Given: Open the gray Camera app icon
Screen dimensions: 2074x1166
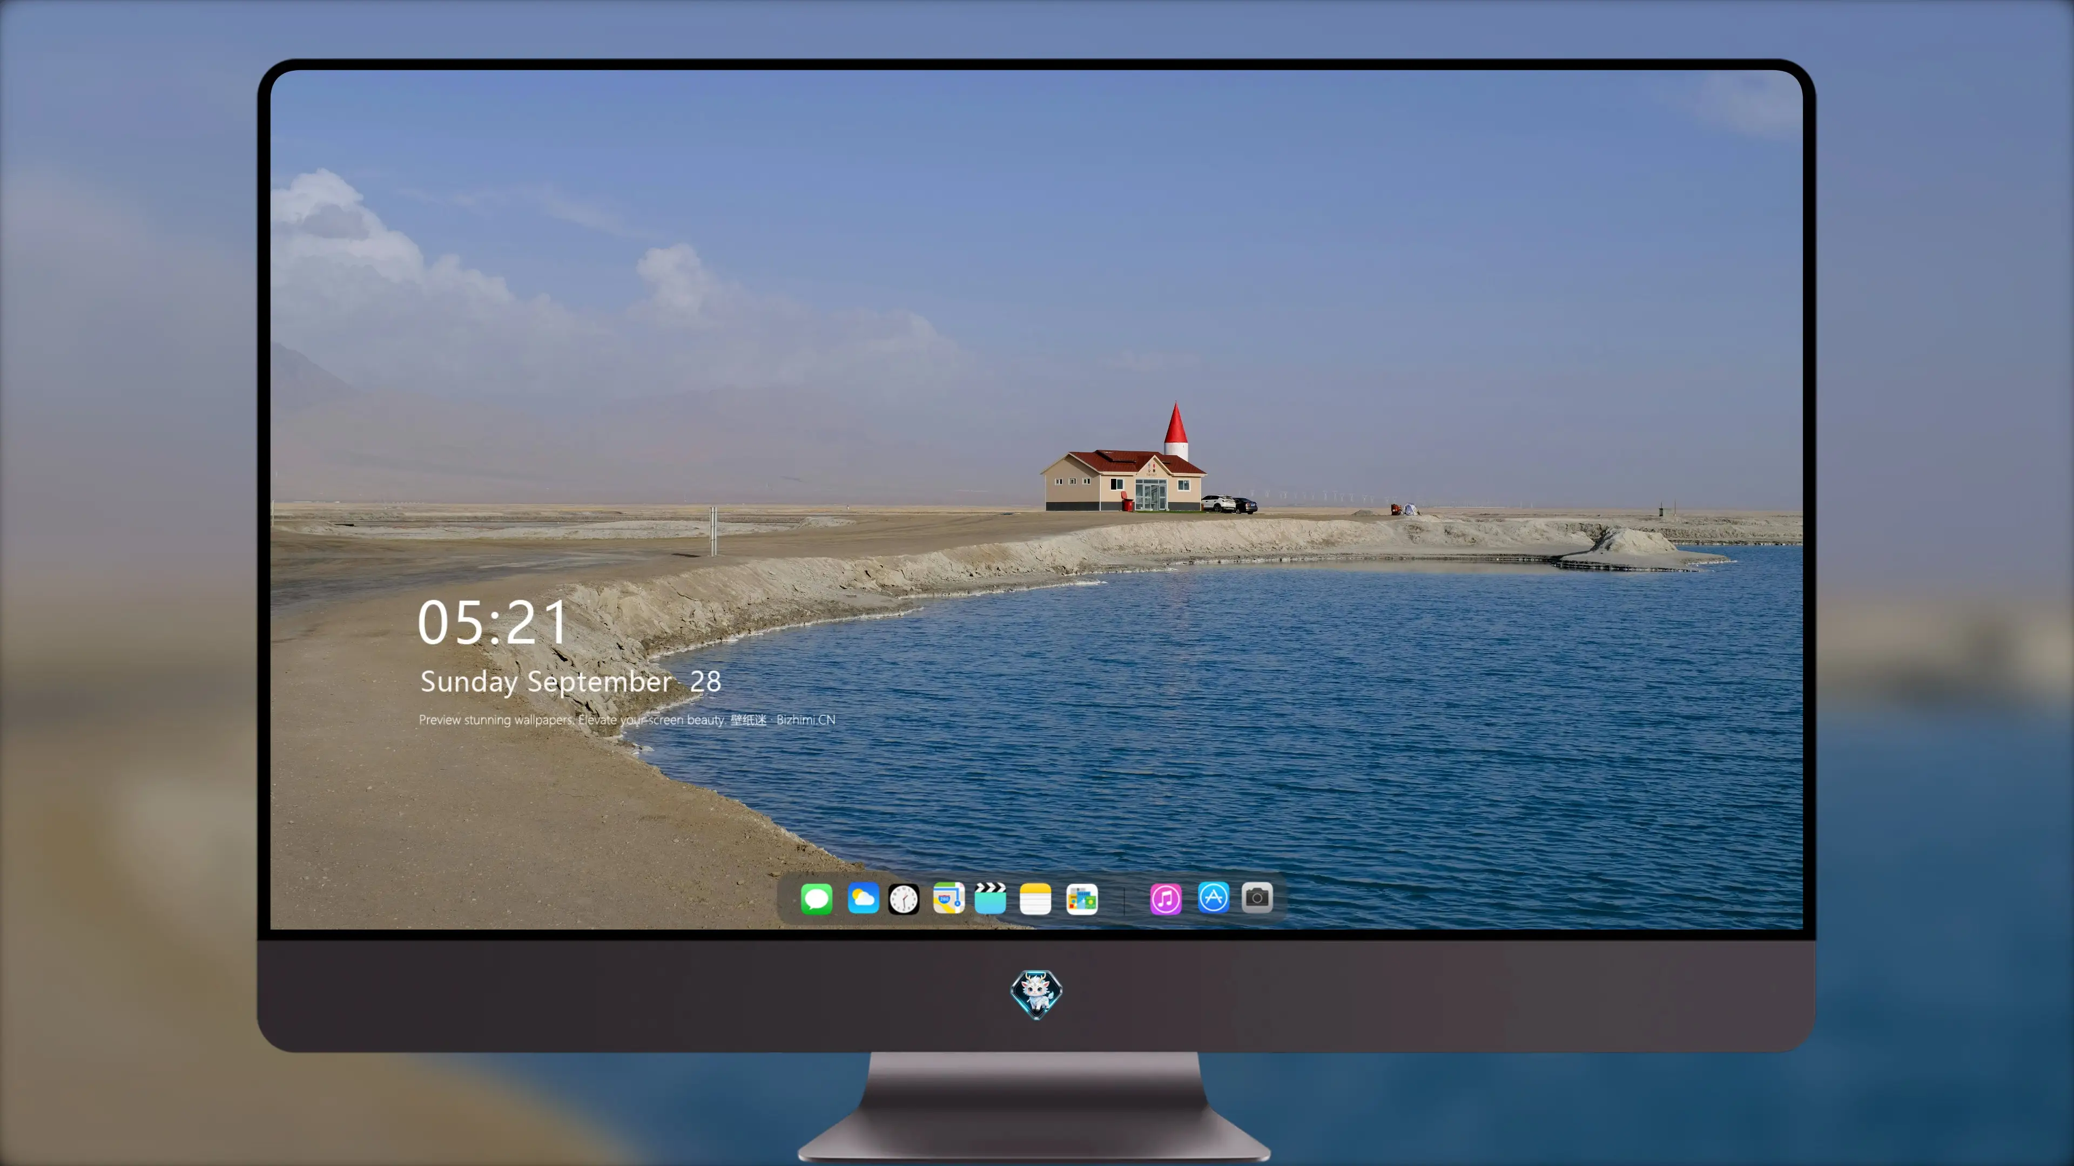Looking at the screenshot, I should click(x=1257, y=897).
